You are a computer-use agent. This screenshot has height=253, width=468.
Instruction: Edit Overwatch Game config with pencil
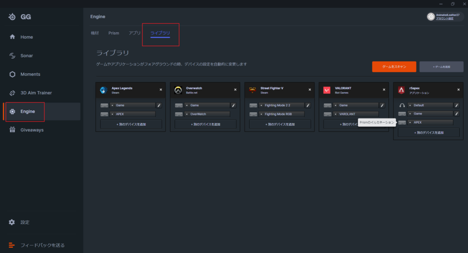(x=234, y=105)
